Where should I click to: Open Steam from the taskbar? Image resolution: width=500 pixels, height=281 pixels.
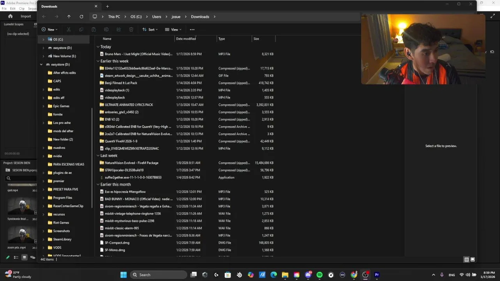[x=239, y=275]
